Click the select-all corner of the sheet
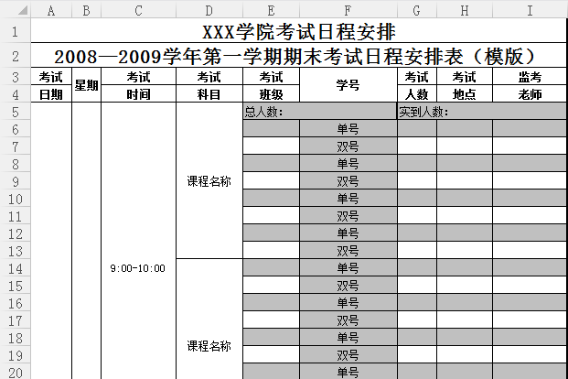This screenshot has height=379, width=568. (x=15, y=10)
